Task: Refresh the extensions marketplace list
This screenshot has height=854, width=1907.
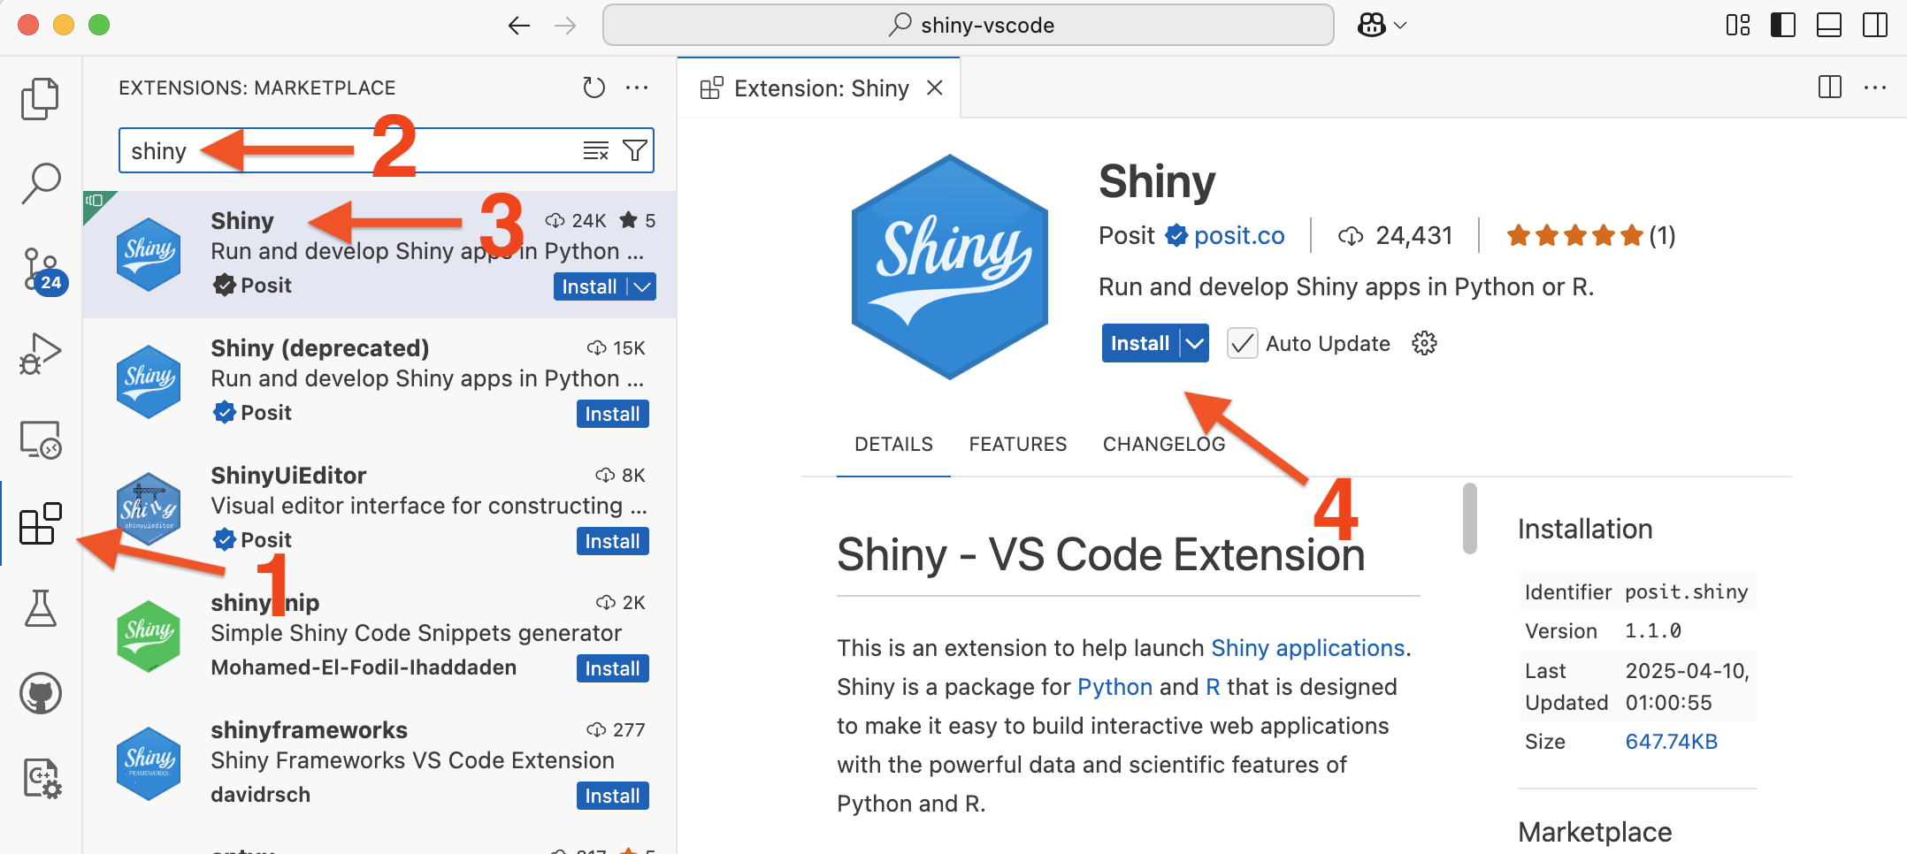Action: pyautogui.click(x=594, y=88)
